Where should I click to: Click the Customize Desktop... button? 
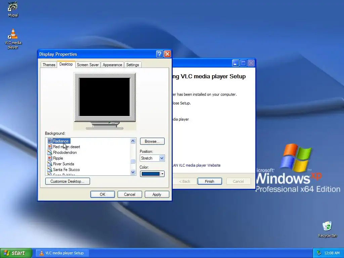67,181
